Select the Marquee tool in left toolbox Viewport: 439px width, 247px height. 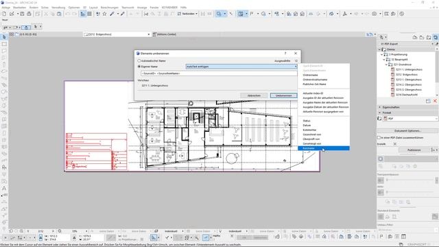[x=4, y=44]
